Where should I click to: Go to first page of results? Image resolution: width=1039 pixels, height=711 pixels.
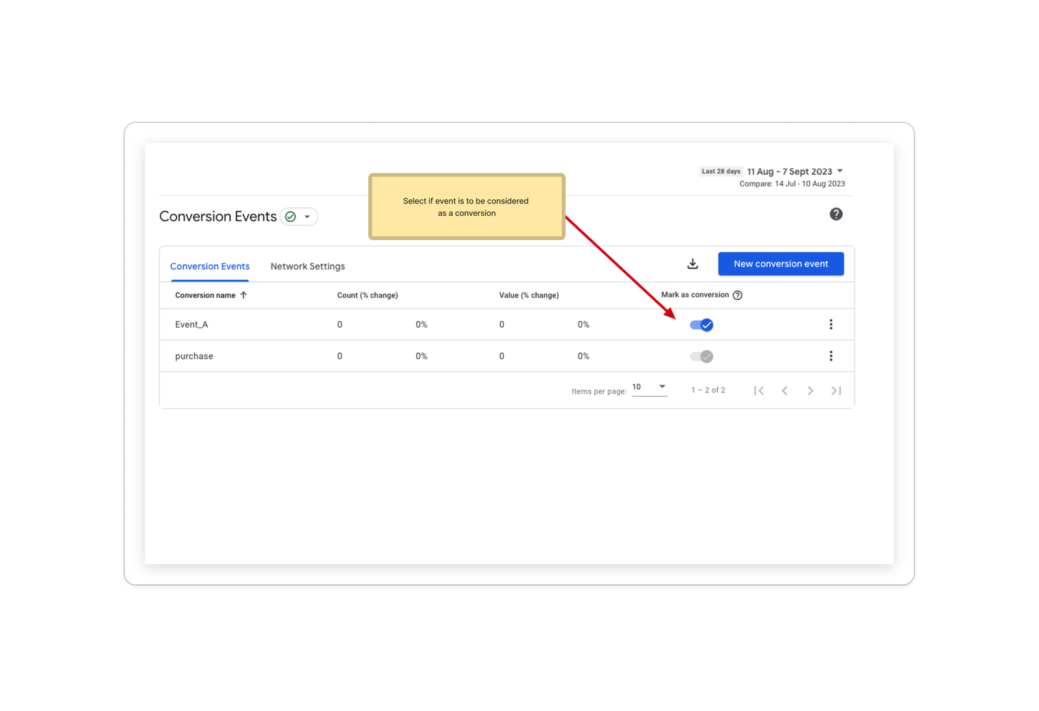point(758,391)
